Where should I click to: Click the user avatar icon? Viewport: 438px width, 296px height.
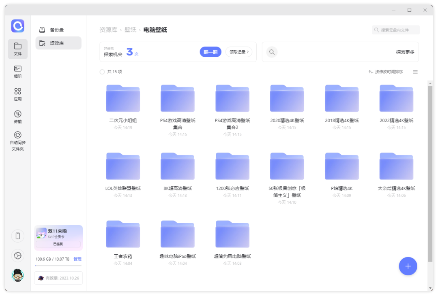[x=17, y=275]
